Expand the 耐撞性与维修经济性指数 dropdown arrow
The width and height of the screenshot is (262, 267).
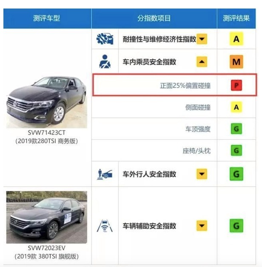(202, 39)
